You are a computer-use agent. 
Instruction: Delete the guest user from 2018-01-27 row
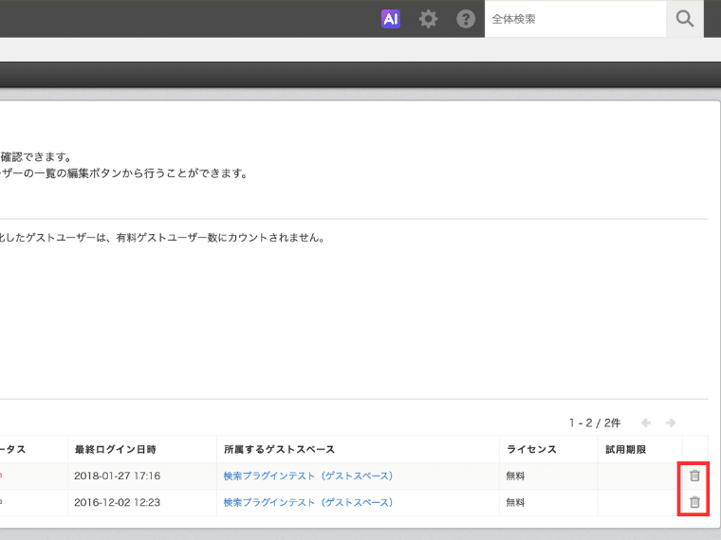tap(694, 476)
